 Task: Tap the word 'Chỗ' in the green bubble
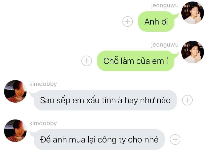pos(111,61)
